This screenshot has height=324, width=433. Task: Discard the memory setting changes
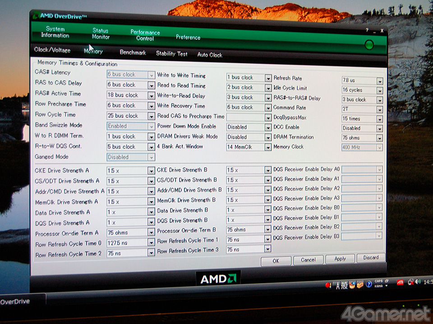(x=371, y=257)
